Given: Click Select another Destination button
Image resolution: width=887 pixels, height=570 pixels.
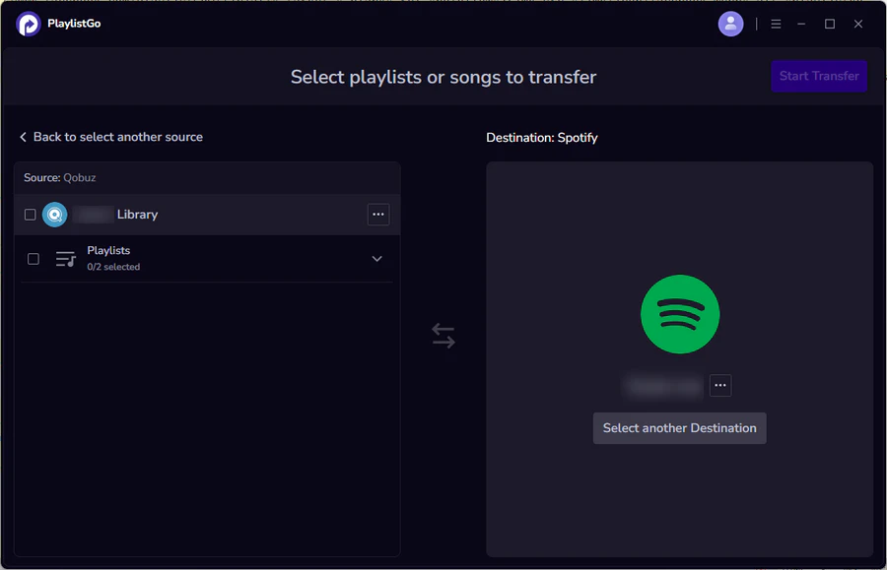Looking at the screenshot, I should (x=679, y=428).
